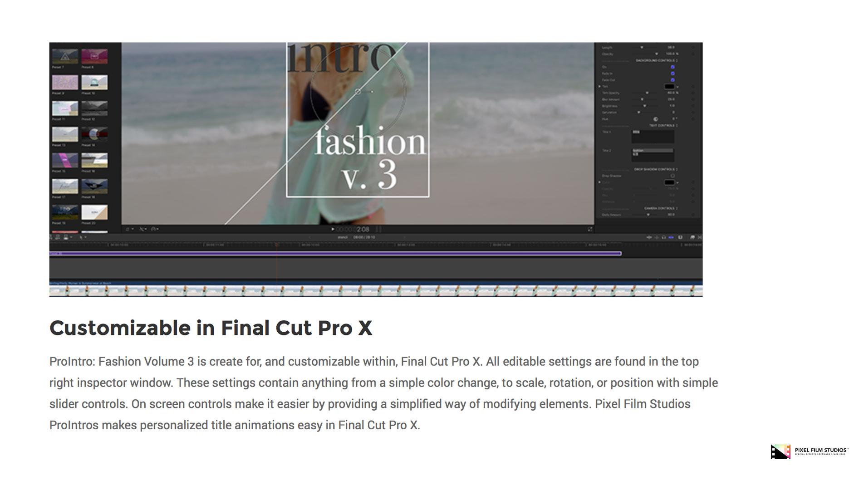864x481 pixels.
Task: Toggle the video skimming icon
Action: coord(649,237)
